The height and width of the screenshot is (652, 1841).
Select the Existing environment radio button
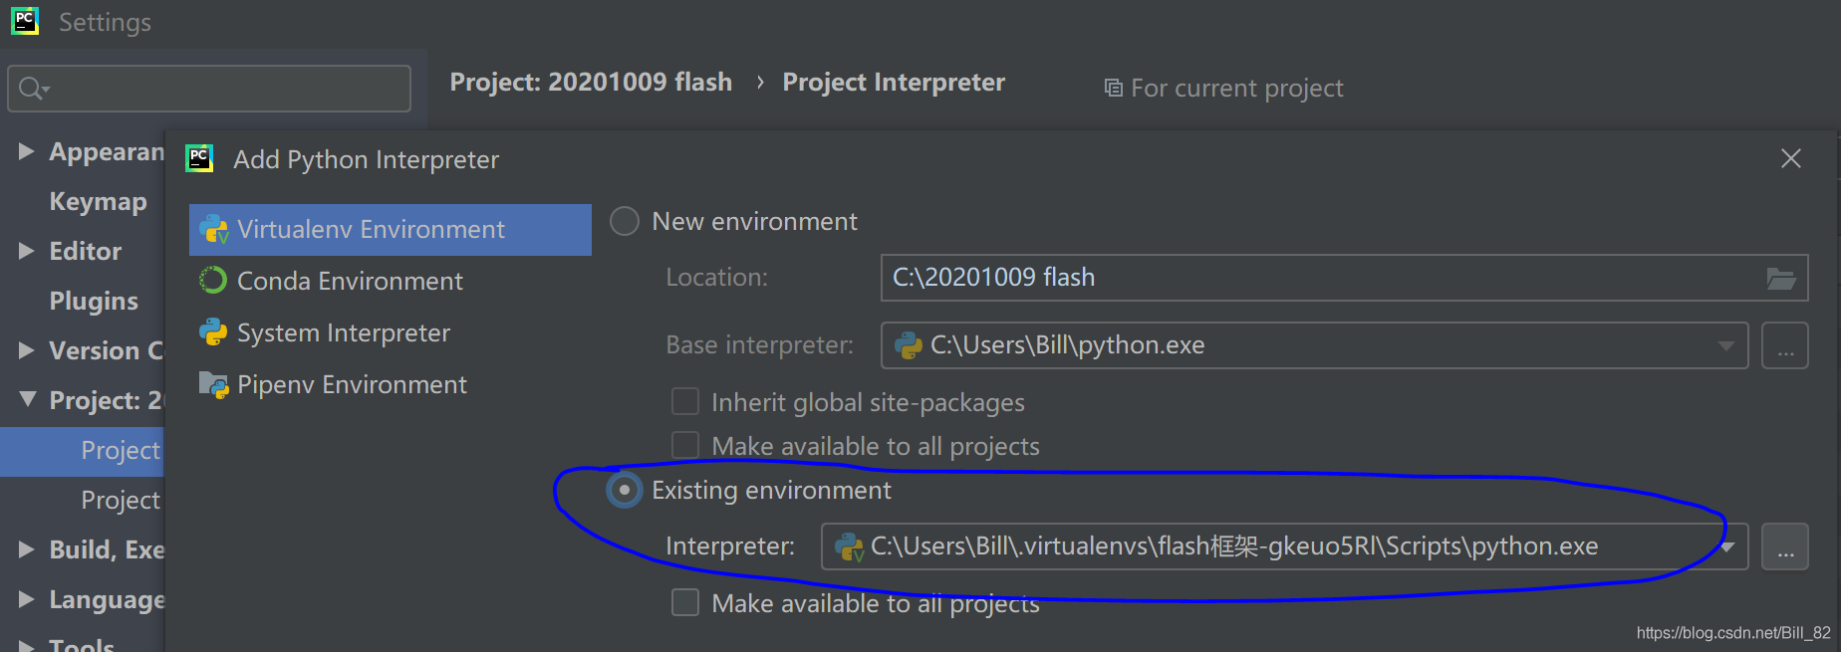click(x=625, y=490)
